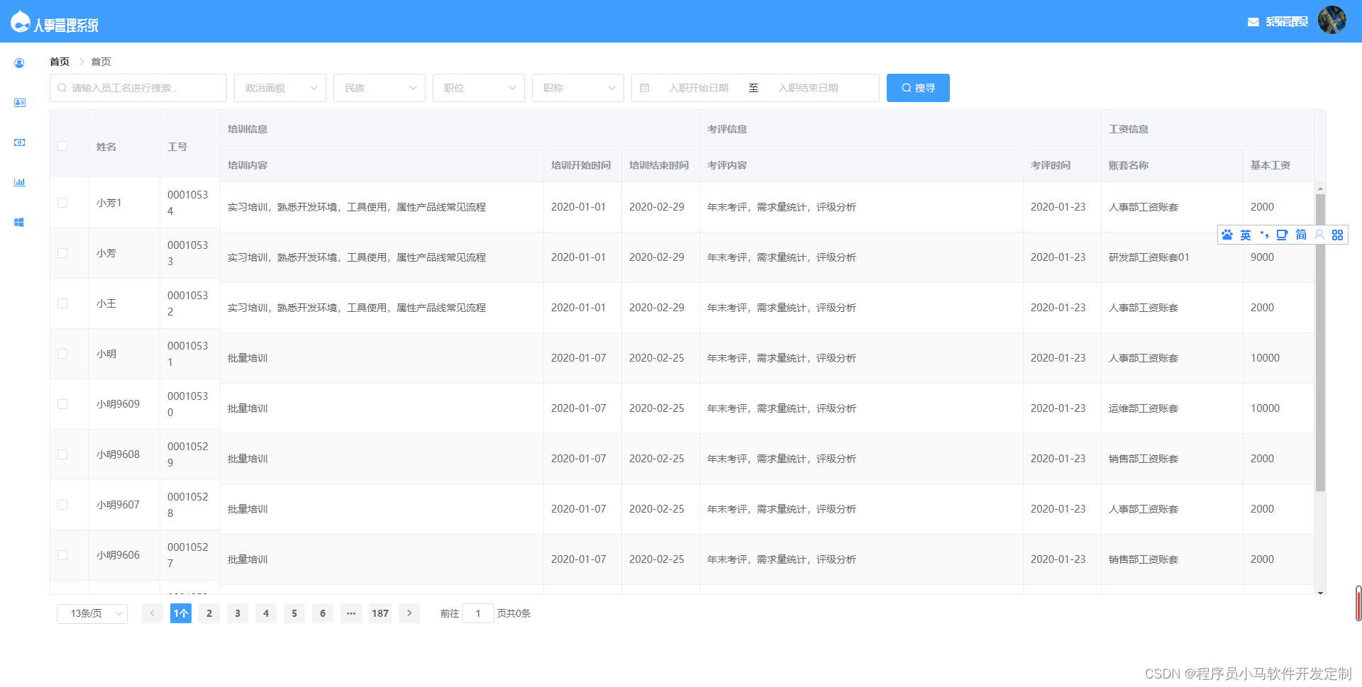
Task: Check the row checkbox for 小芳
Action: [62, 253]
